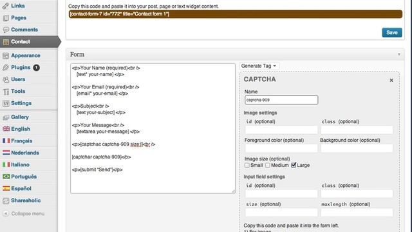This screenshot has height=232, width=412.
Task: Click the '[captchar captcha-909]' line
Action: (102, 157)
